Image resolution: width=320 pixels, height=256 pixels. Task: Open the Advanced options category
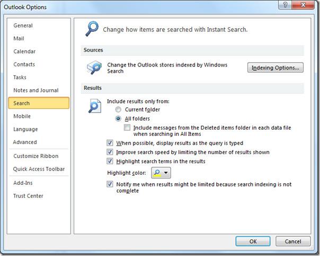tap(39, 142)
